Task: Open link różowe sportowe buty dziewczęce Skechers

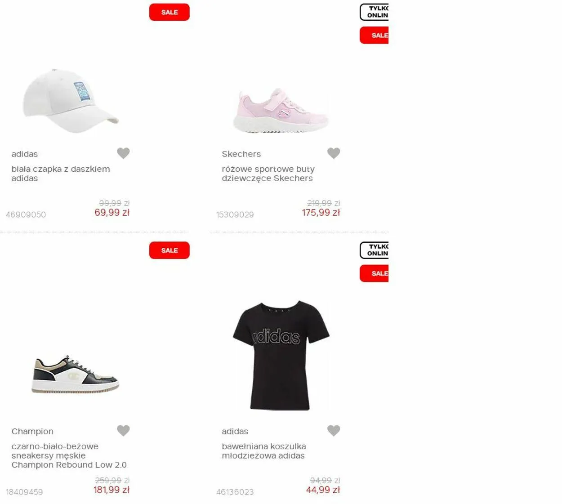Action: 268,174
